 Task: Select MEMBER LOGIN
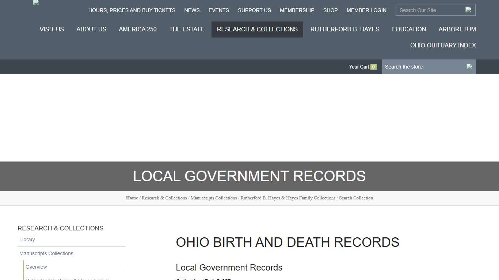366,10
